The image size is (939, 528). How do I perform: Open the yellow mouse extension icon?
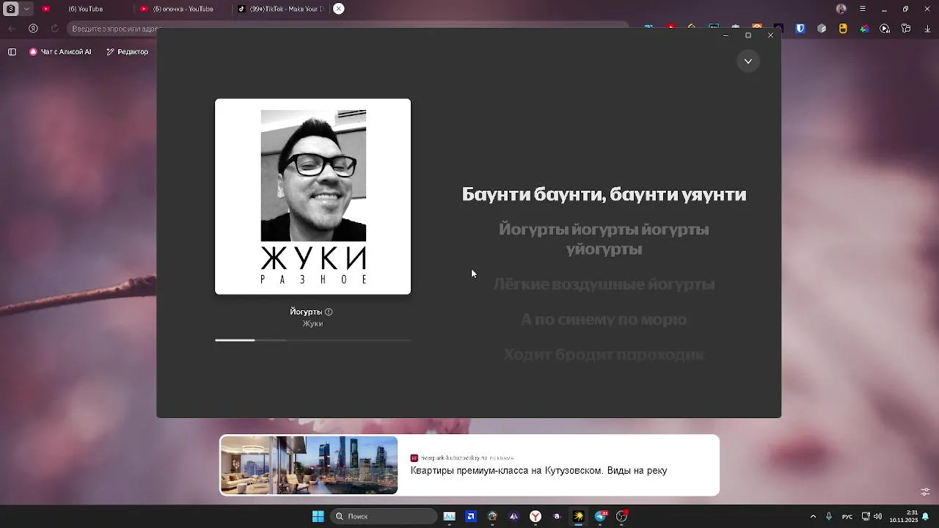[x=843, y=29]
